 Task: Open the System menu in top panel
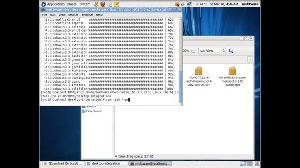[85, 4]
